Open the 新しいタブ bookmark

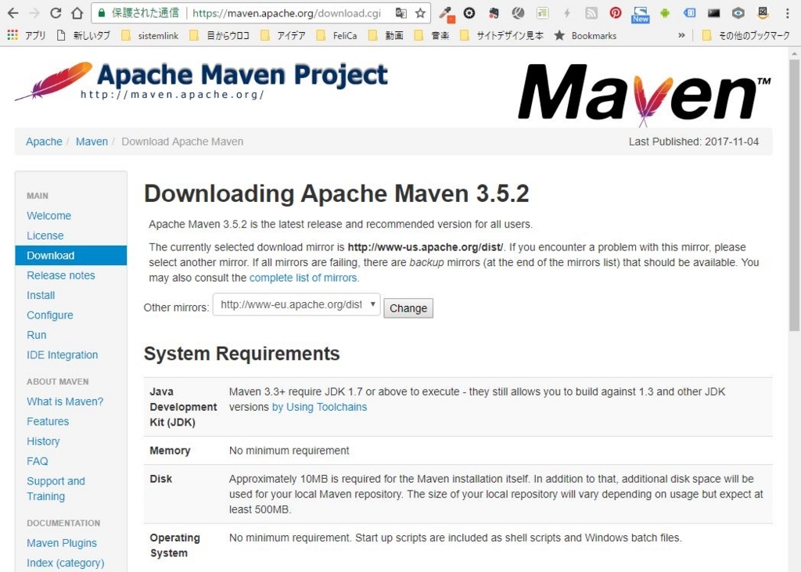pos(83,35)
